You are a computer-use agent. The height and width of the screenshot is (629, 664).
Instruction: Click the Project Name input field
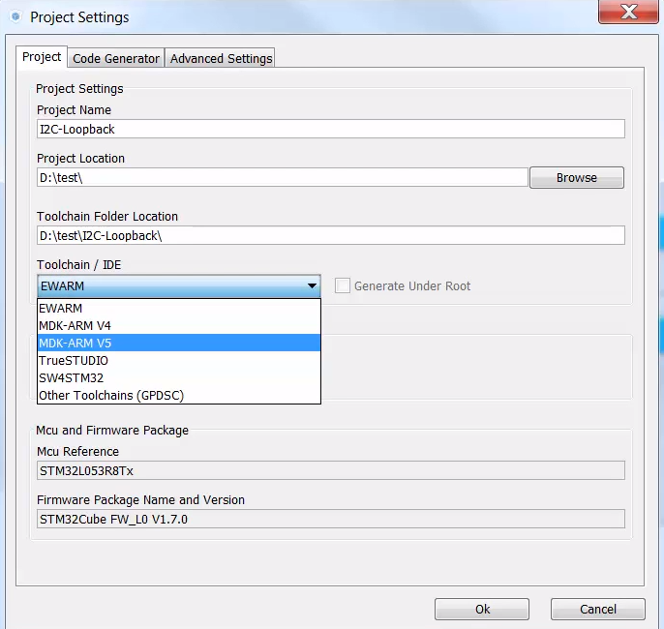click(x=331, y=129)
